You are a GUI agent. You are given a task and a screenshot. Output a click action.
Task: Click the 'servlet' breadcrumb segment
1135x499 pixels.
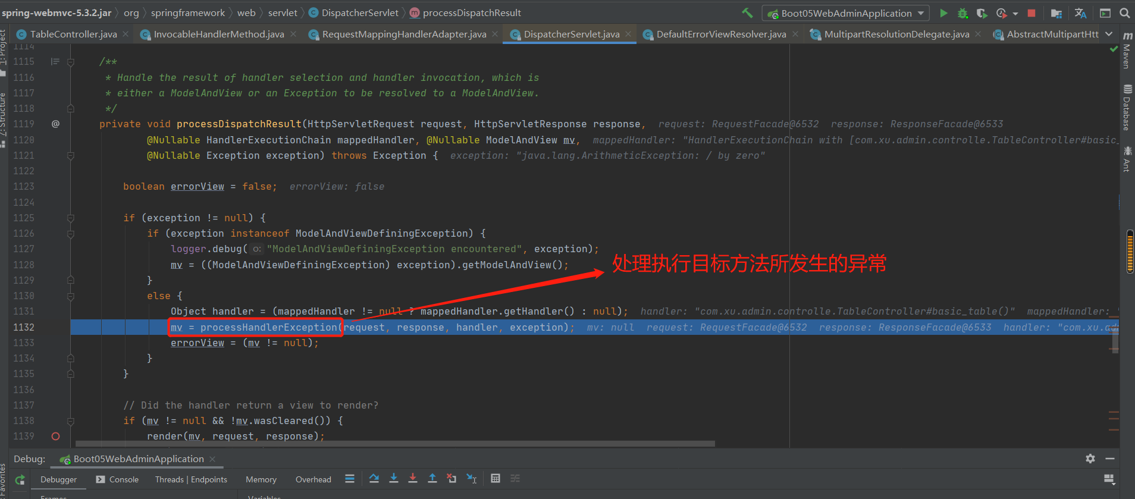point(283,12)
